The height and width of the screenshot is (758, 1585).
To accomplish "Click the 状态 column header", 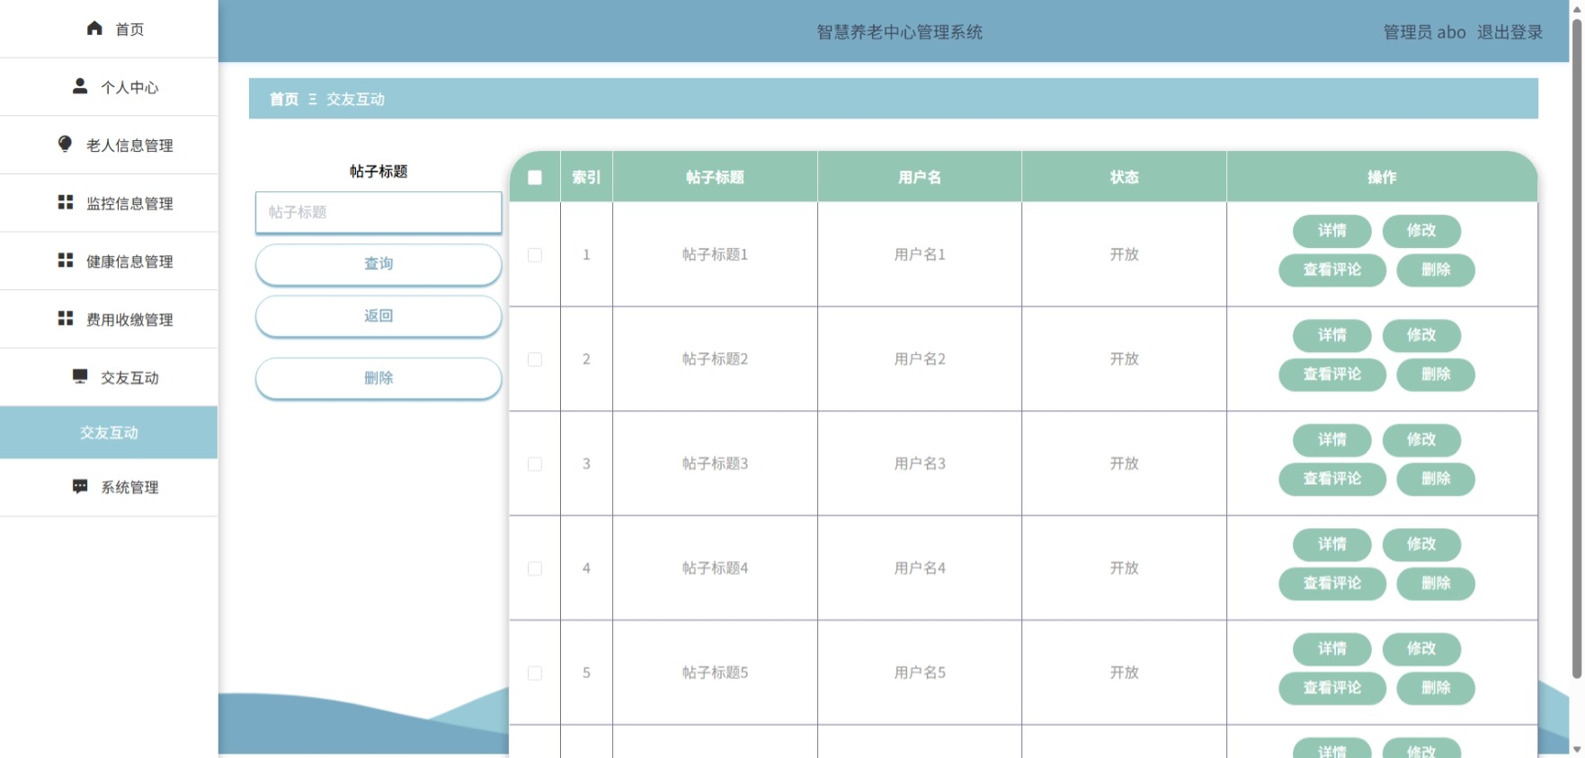I will tap(1124, 177).
